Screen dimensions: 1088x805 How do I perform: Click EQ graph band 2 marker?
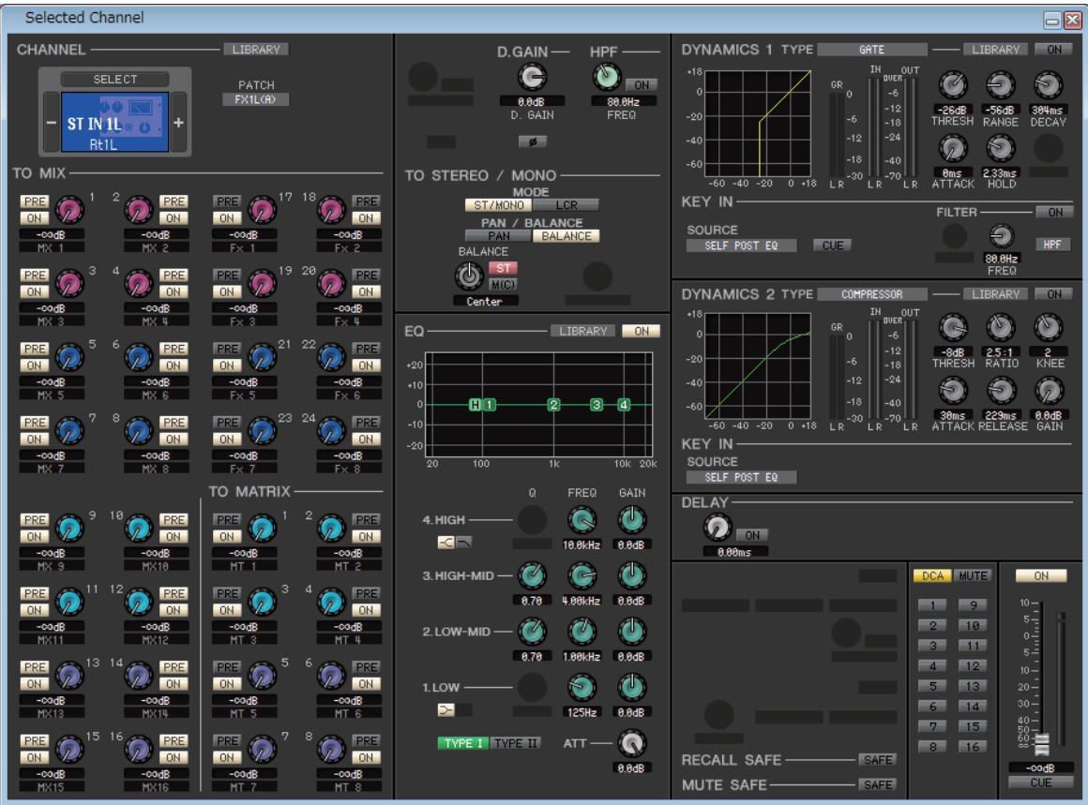click(553, 405)
